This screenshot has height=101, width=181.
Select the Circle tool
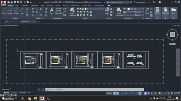click(x=16, y=11)
